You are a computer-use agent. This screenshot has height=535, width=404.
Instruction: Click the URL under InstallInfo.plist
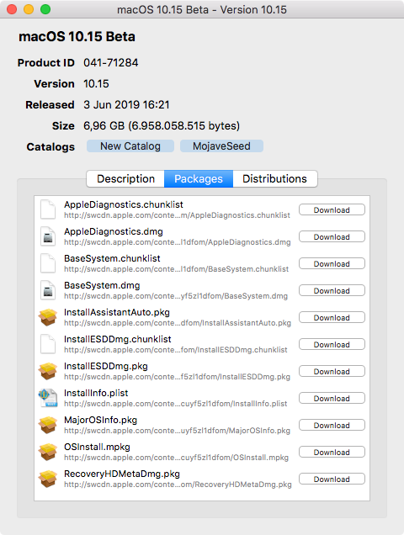click(x=176, y=404)
